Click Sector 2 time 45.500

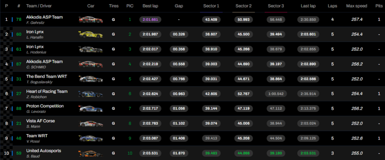pos(244,34)
